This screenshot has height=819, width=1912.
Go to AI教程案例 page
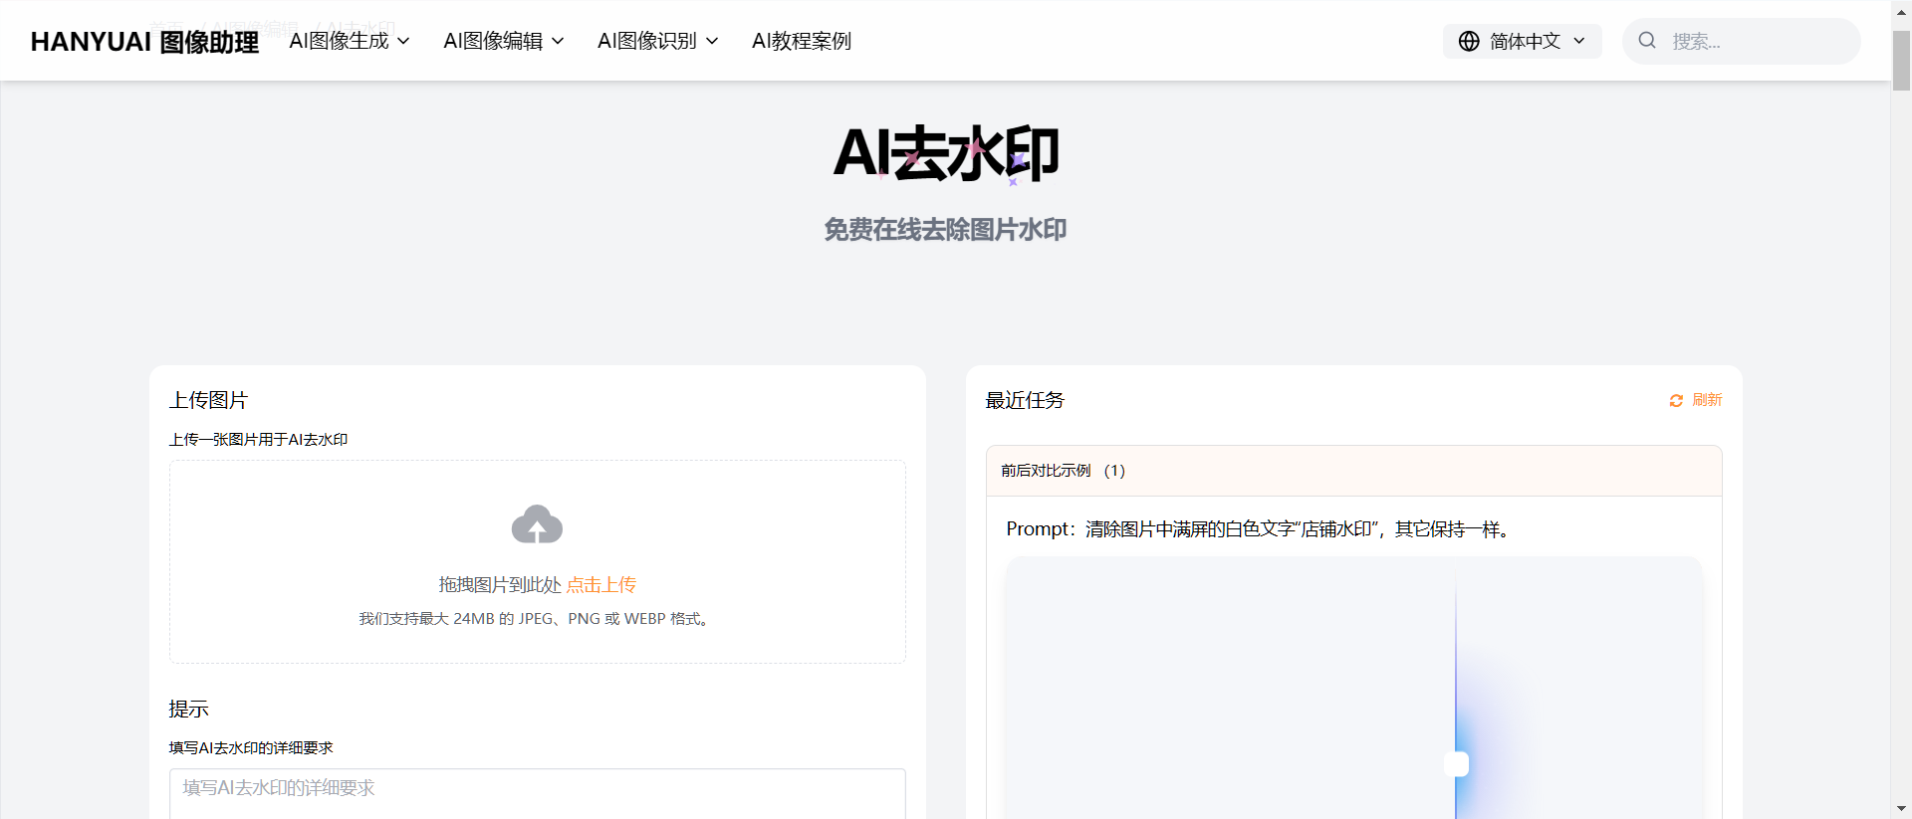802,41
